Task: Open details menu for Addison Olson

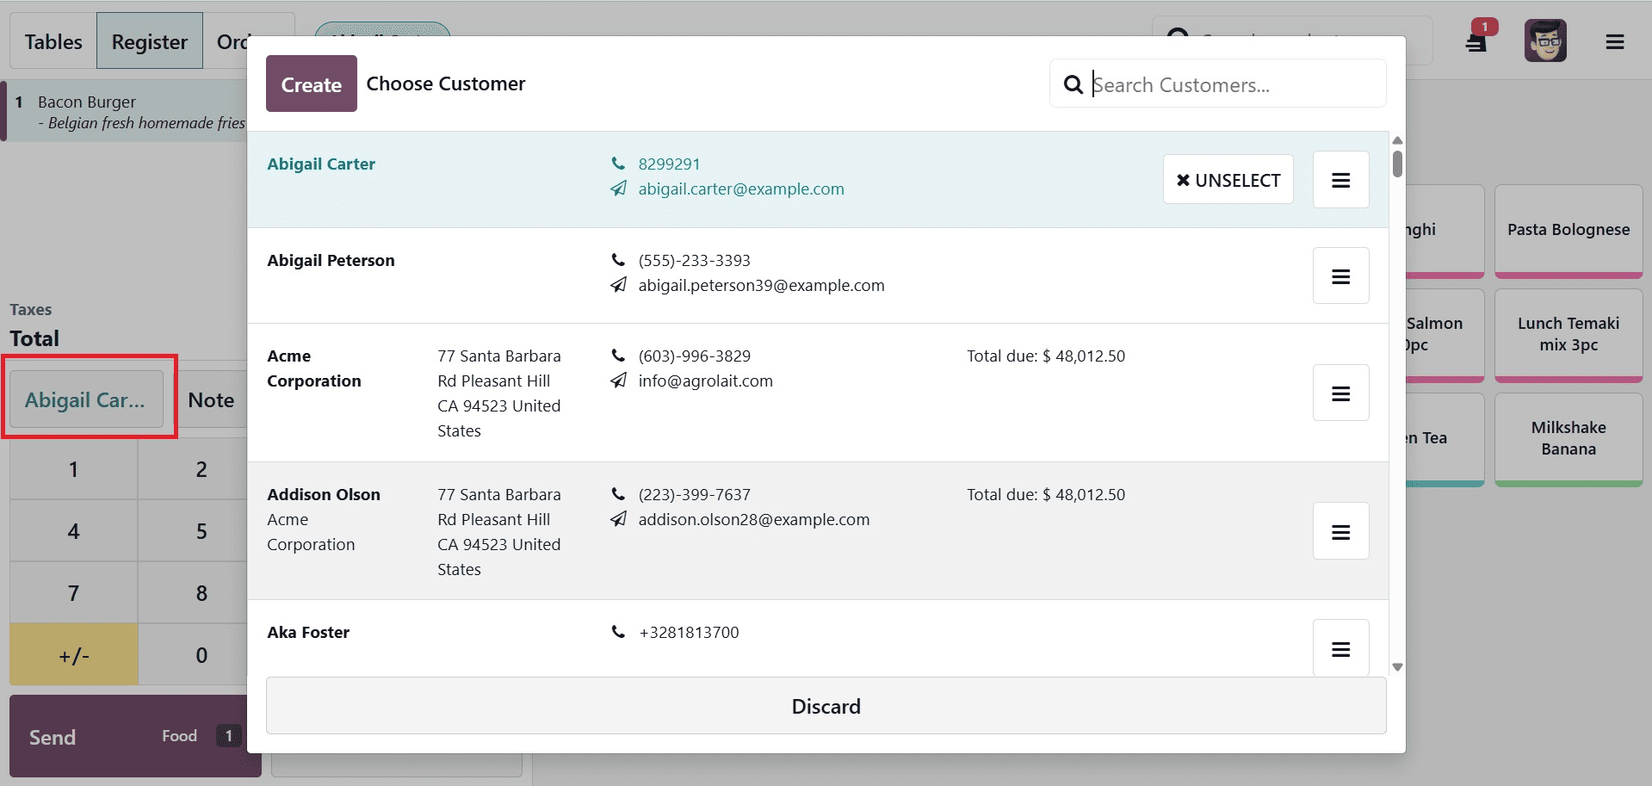Action: [x=1340, y=531]
